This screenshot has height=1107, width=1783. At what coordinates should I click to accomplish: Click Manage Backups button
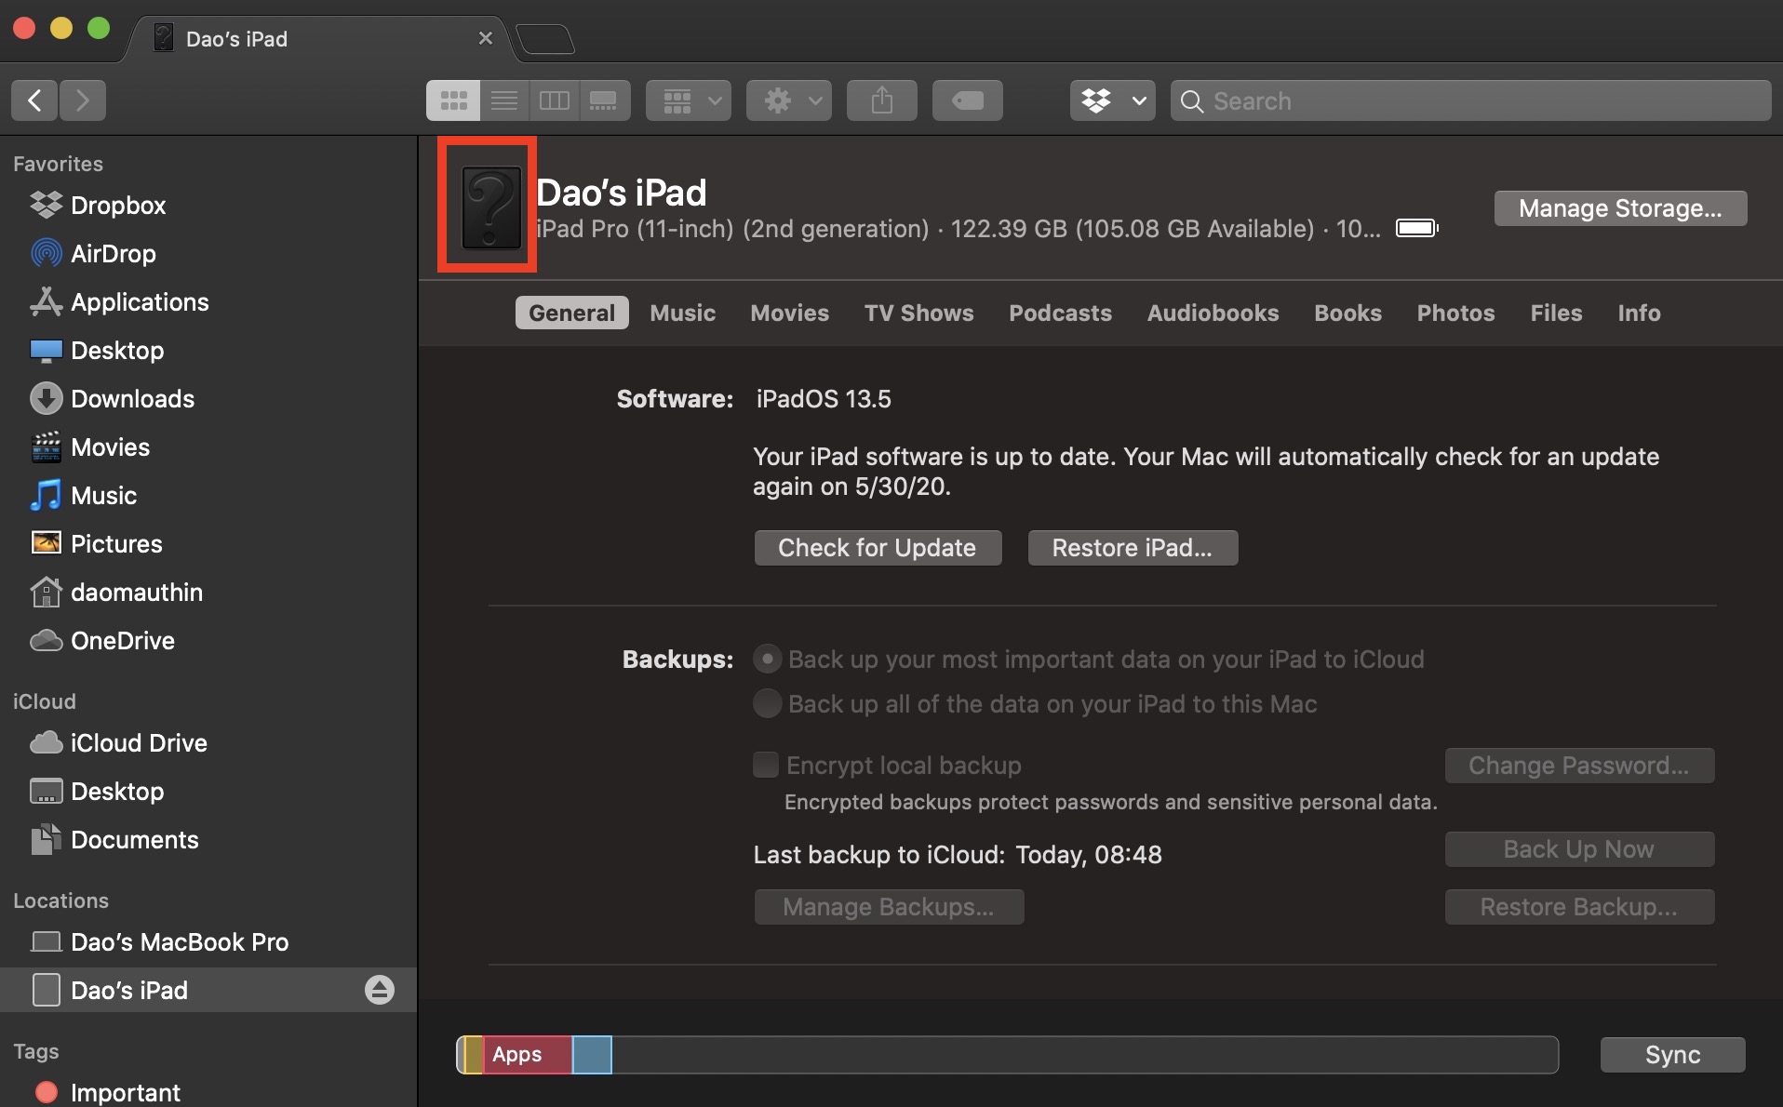click(889, 907)
